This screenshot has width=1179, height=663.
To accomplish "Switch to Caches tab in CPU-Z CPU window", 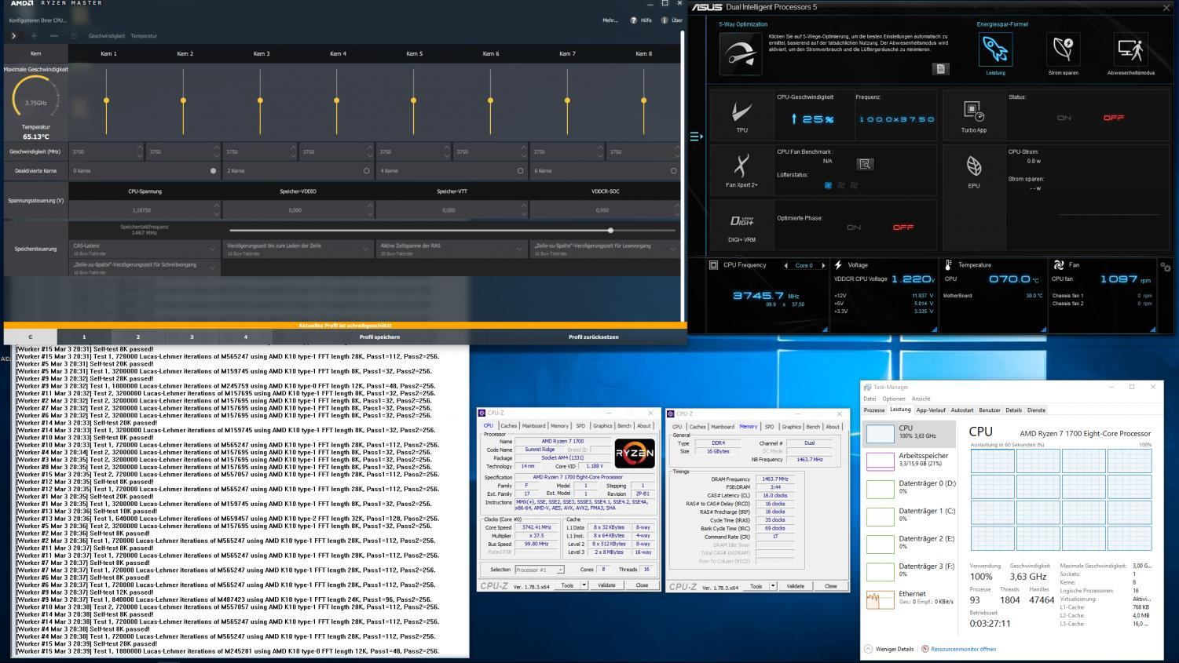I will (x=509, y=426).
